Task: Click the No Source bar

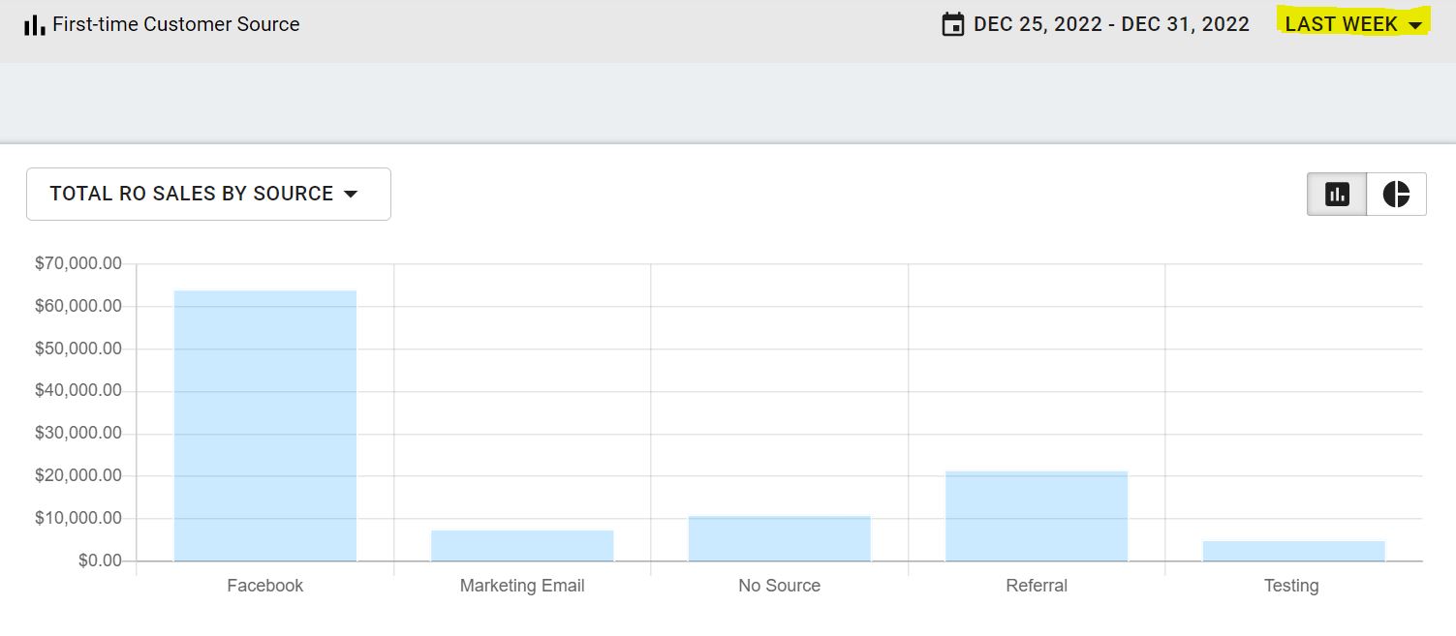Action: click(x=780, y=538)
